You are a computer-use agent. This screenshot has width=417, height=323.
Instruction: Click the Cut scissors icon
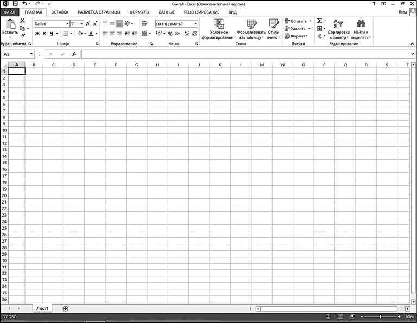[x=22, y=21]
